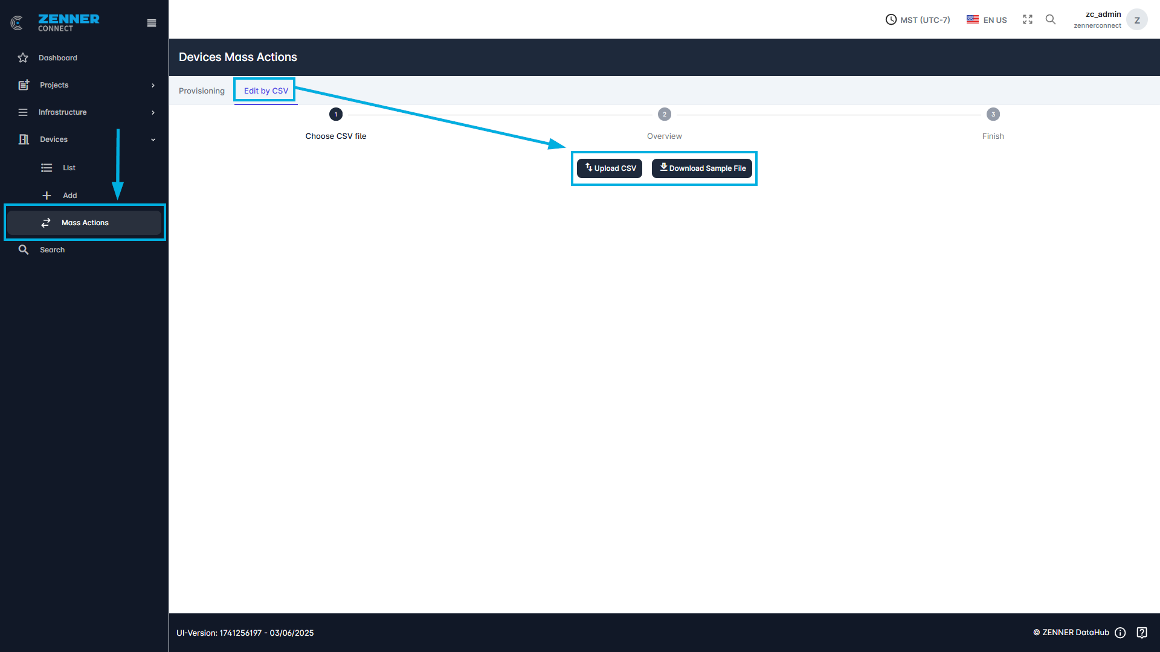
Task: Collapse the Devices menu chevron
Action: coord(153,139)
